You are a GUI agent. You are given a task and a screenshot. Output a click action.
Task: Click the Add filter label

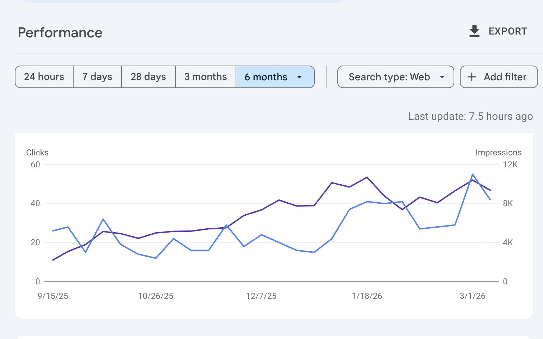pos(505,77)
